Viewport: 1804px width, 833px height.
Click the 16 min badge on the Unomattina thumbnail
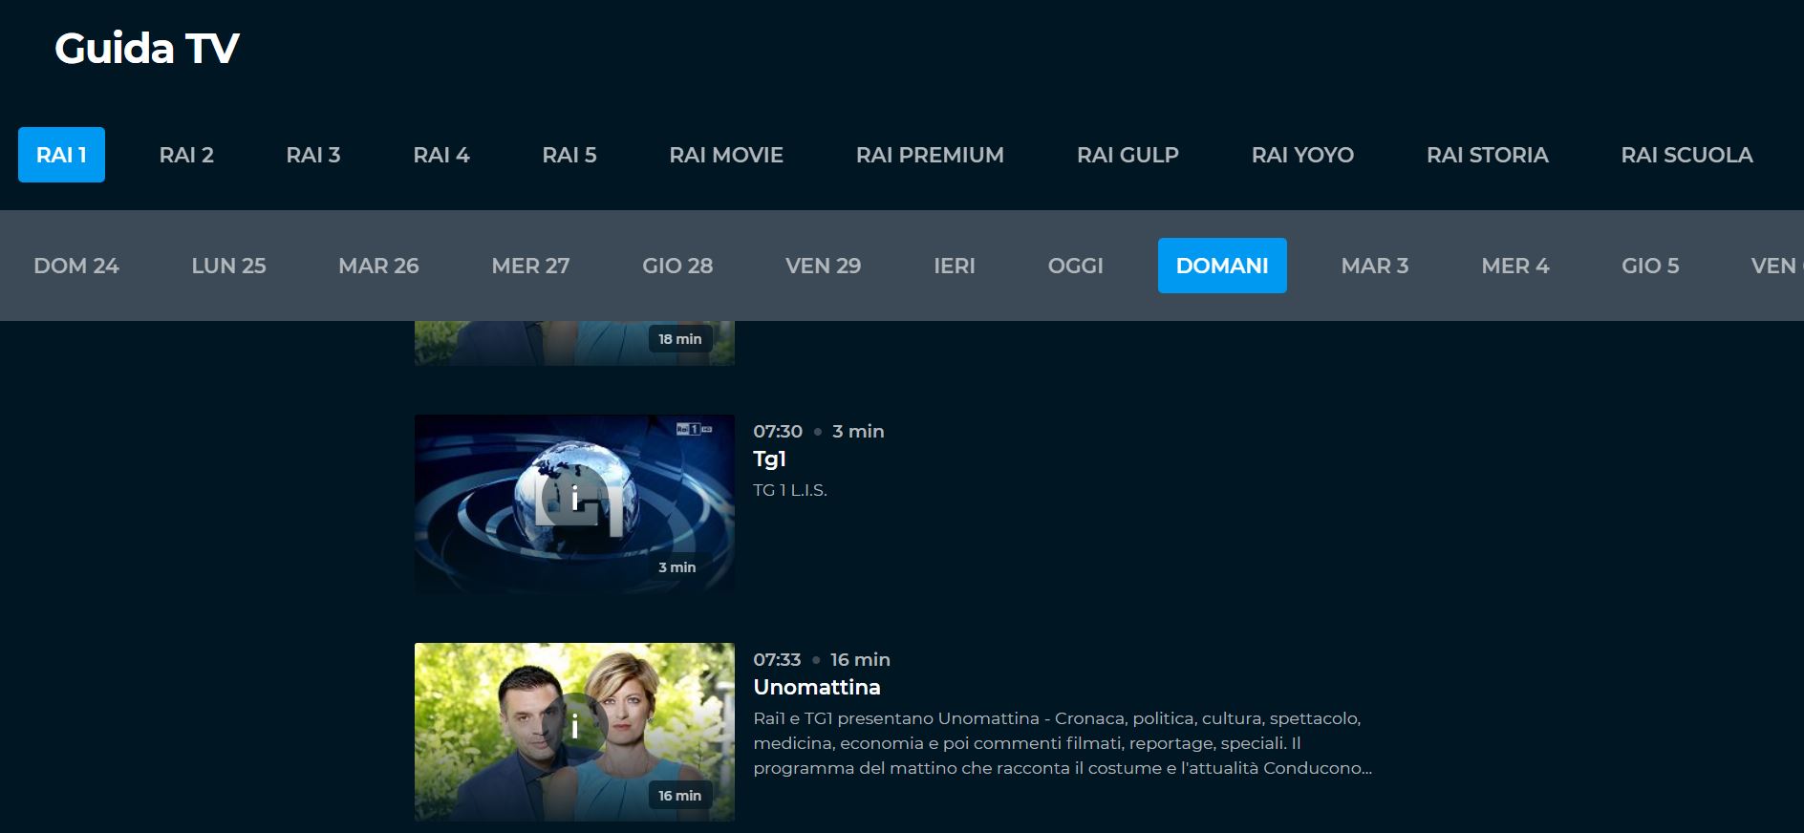679,796
